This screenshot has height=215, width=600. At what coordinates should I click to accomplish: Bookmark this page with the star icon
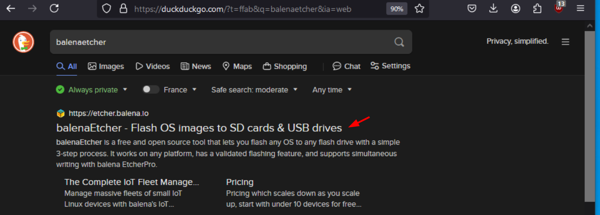click(x=419, y=8)
